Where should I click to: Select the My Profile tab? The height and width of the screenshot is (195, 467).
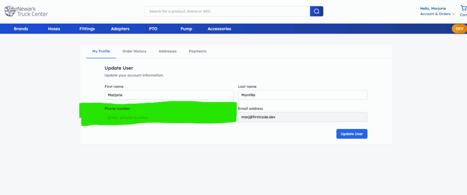[x=101, y=51]
